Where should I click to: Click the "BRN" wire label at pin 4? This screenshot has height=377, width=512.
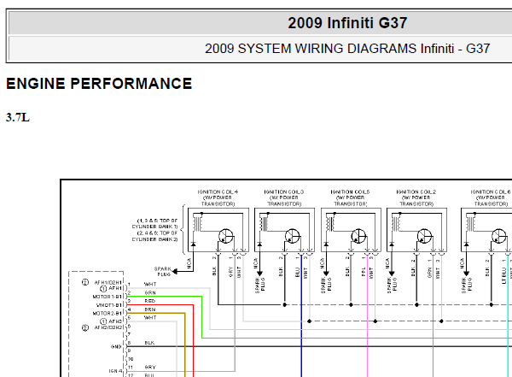point(150,309)
